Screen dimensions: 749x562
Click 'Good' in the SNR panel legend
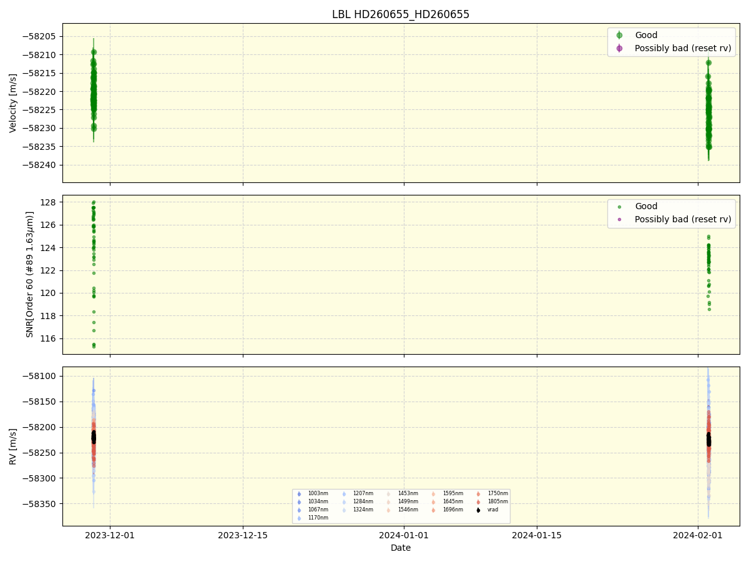pos(646,207)
